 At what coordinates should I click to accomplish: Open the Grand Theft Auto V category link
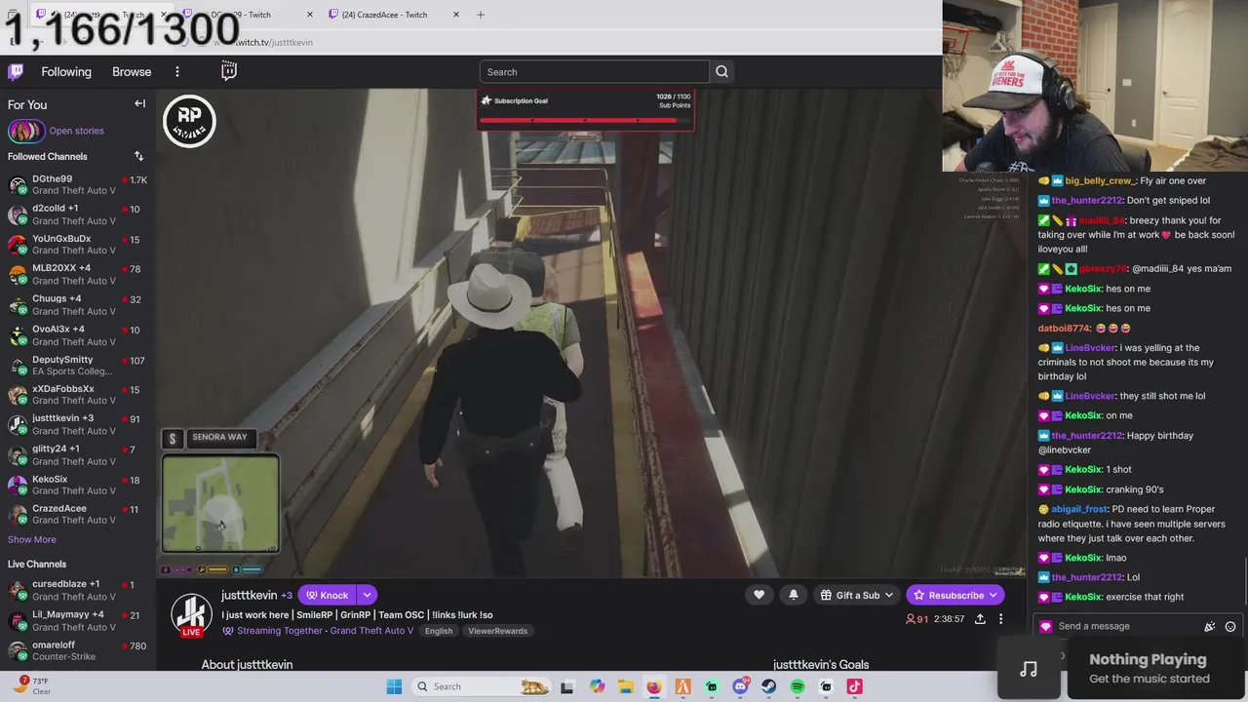point(371,631)
